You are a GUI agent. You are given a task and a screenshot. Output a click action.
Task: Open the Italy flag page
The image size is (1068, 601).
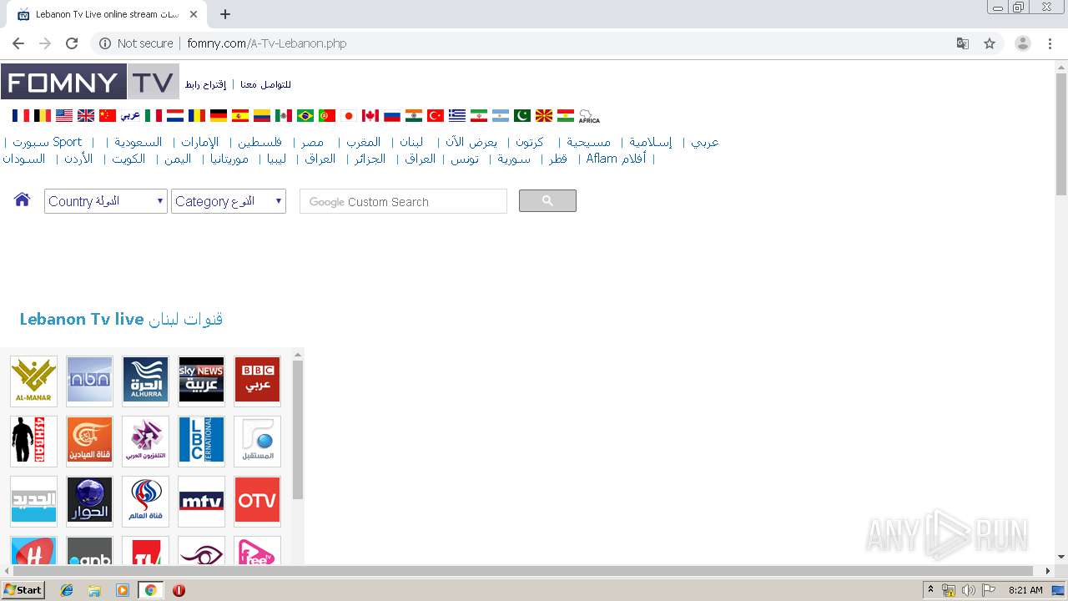tap(154, 116)
